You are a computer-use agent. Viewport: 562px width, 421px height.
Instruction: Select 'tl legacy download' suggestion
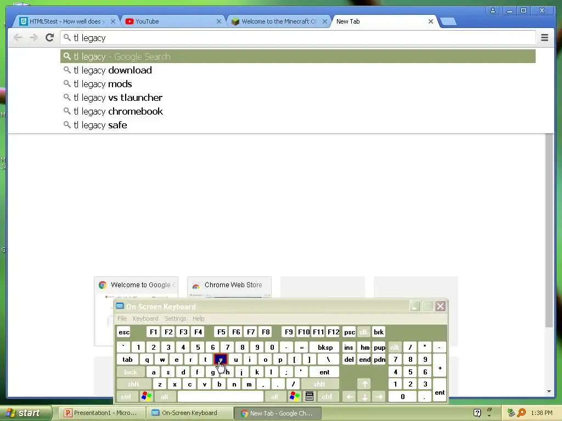298,70
